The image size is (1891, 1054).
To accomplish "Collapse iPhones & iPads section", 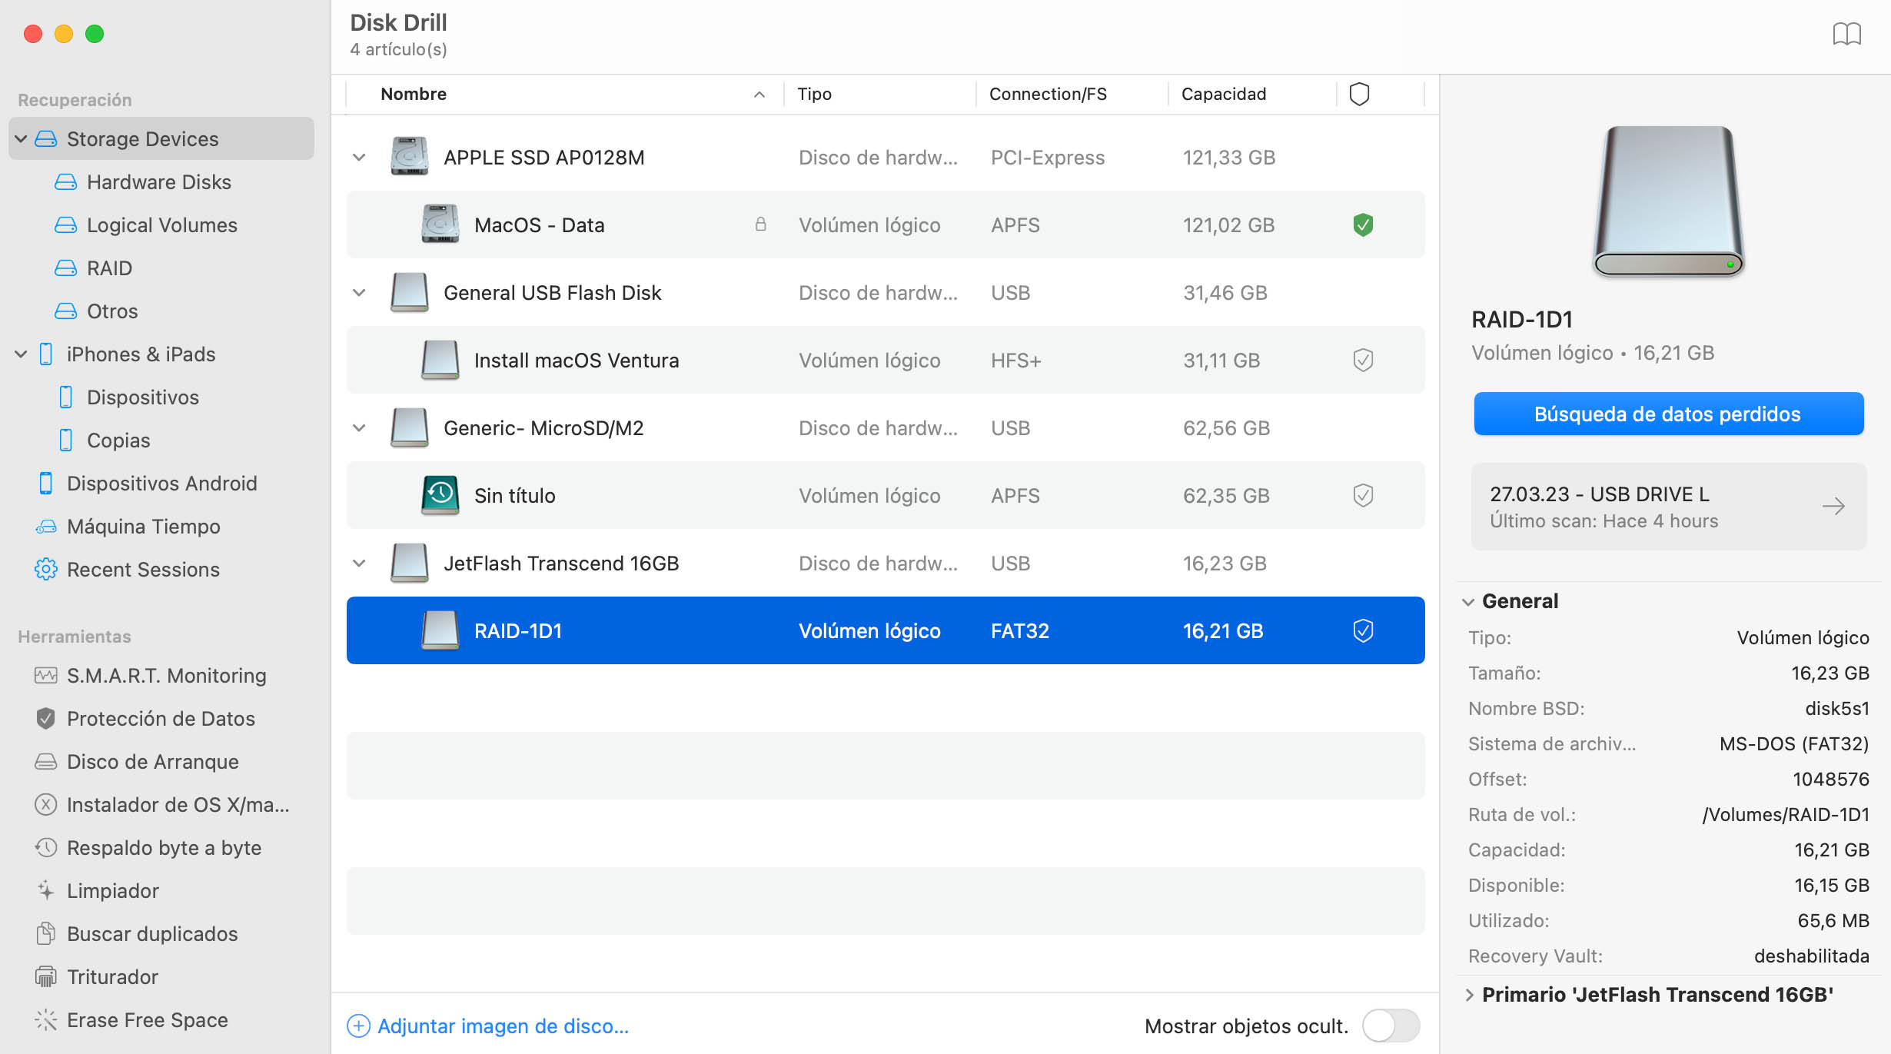I will coord(22,354).
